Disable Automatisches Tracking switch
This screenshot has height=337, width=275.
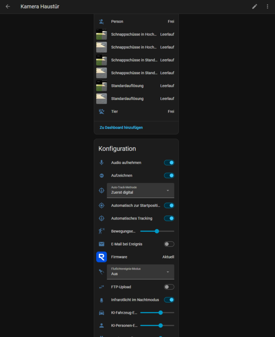(x=169, y=218)
